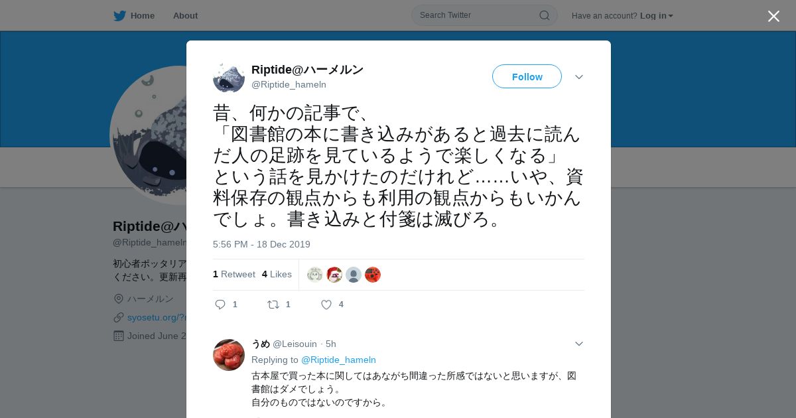Click the Twitter bird Home icon

point(119,15)
